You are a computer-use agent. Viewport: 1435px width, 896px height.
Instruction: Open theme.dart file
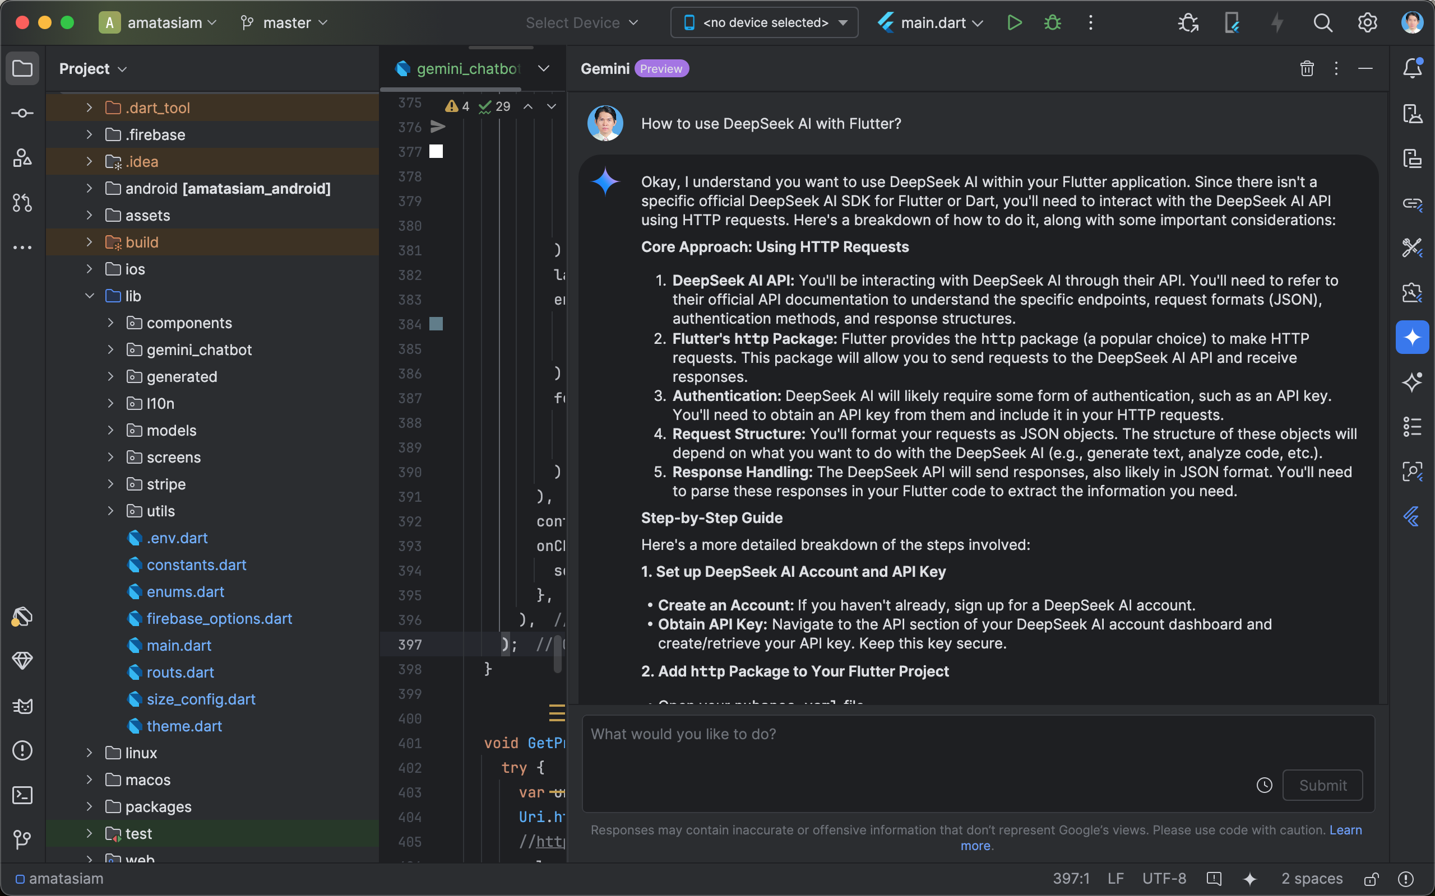(184, 726)
